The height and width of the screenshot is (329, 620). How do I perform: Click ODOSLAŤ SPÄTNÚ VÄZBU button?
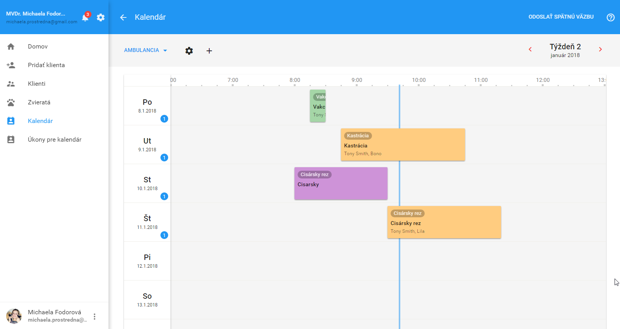561,17
